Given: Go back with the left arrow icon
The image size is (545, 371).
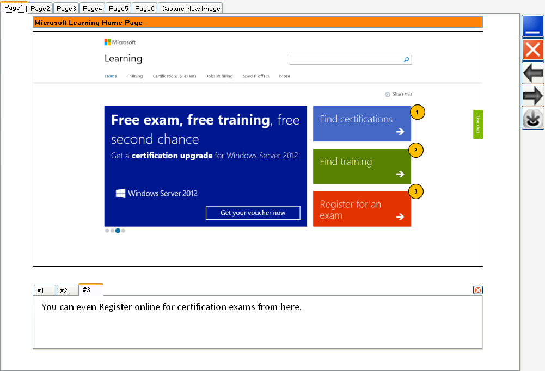Looking at the screenshot, I should (533, 73).
